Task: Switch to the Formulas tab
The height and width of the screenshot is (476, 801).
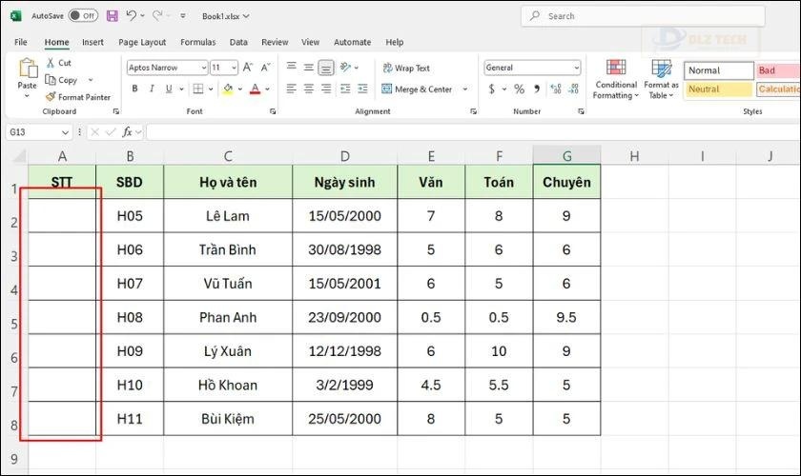Action: [197, 42]
